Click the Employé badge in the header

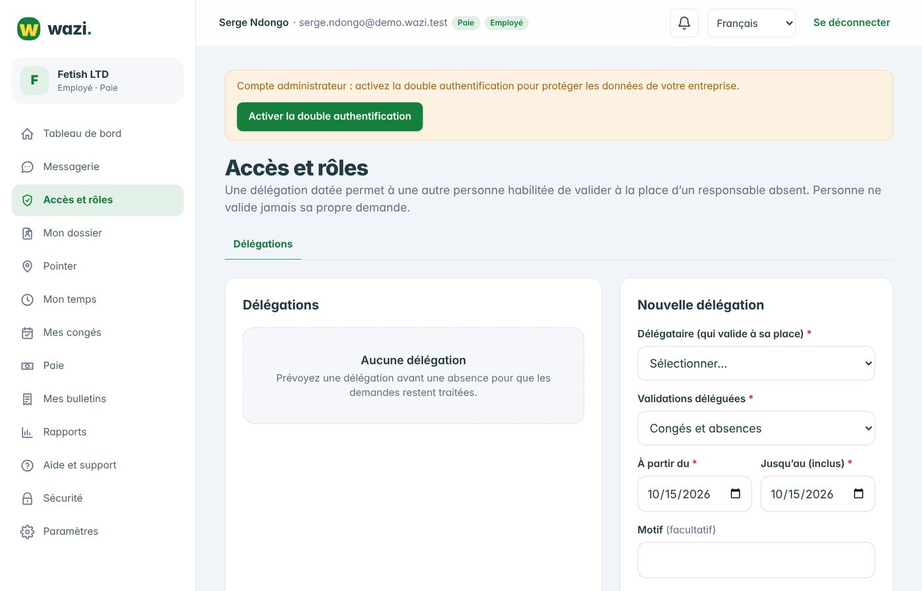click(x=506, y=23)
